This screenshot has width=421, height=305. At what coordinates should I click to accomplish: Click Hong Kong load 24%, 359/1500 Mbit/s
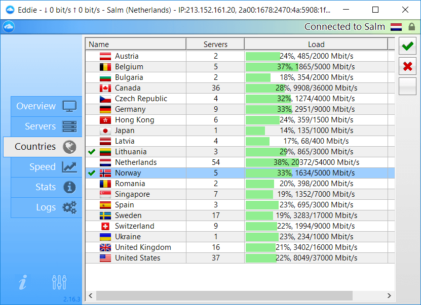point(316,120)
